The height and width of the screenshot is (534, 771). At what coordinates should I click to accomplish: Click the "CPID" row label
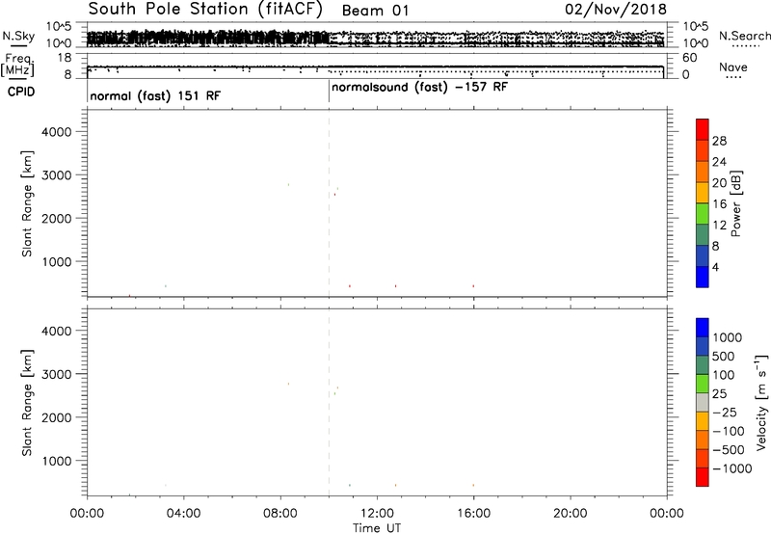click(x=21, y=92)
